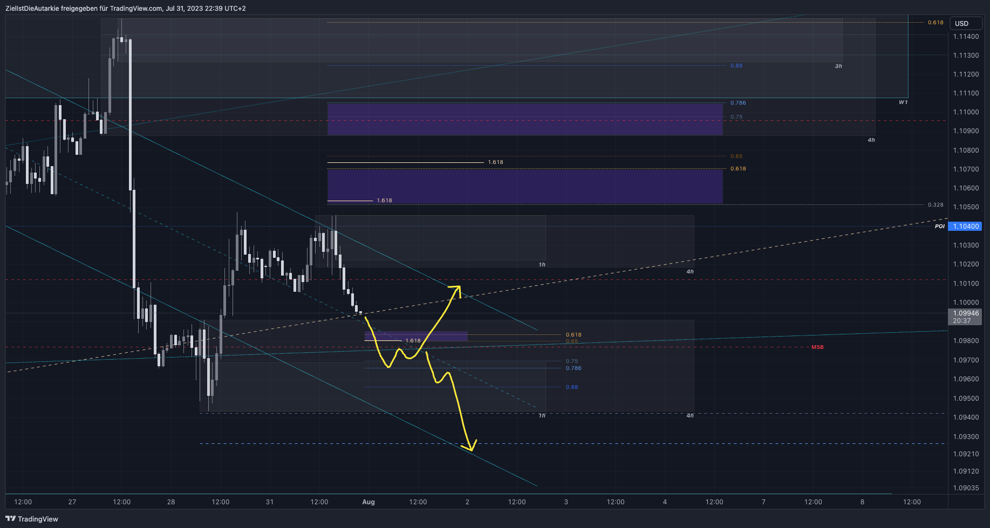The image size is (990, 528).
Task: Click date 8 on the time axis
Action: click(862, 502)
